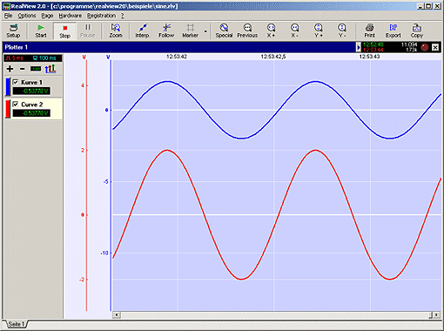This screenshot has height=331, width=444.
Task: Enable the Follow mode
Action: coord(166,30)
